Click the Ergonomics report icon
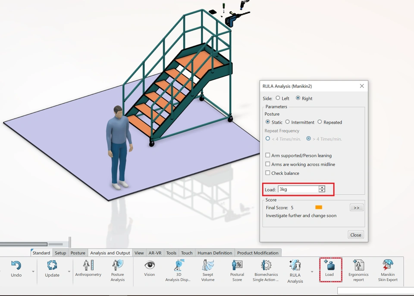Screen dimensions: 414x296 358,265
